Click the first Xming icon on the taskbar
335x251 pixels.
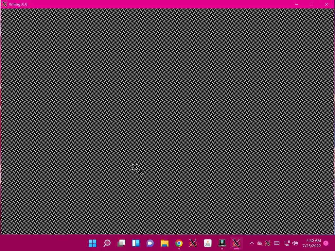point(193,243)
